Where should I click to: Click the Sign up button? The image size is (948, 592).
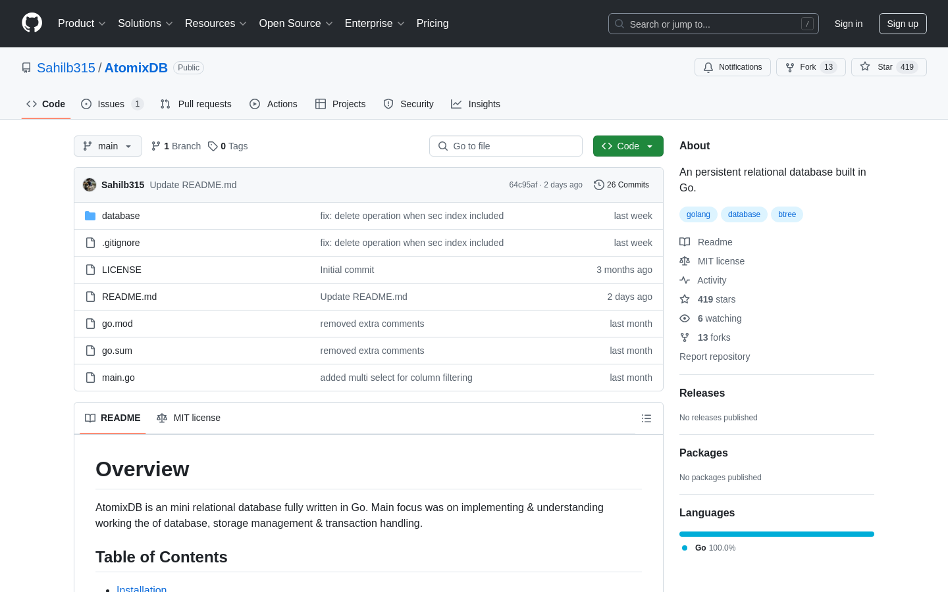(903, 24)
